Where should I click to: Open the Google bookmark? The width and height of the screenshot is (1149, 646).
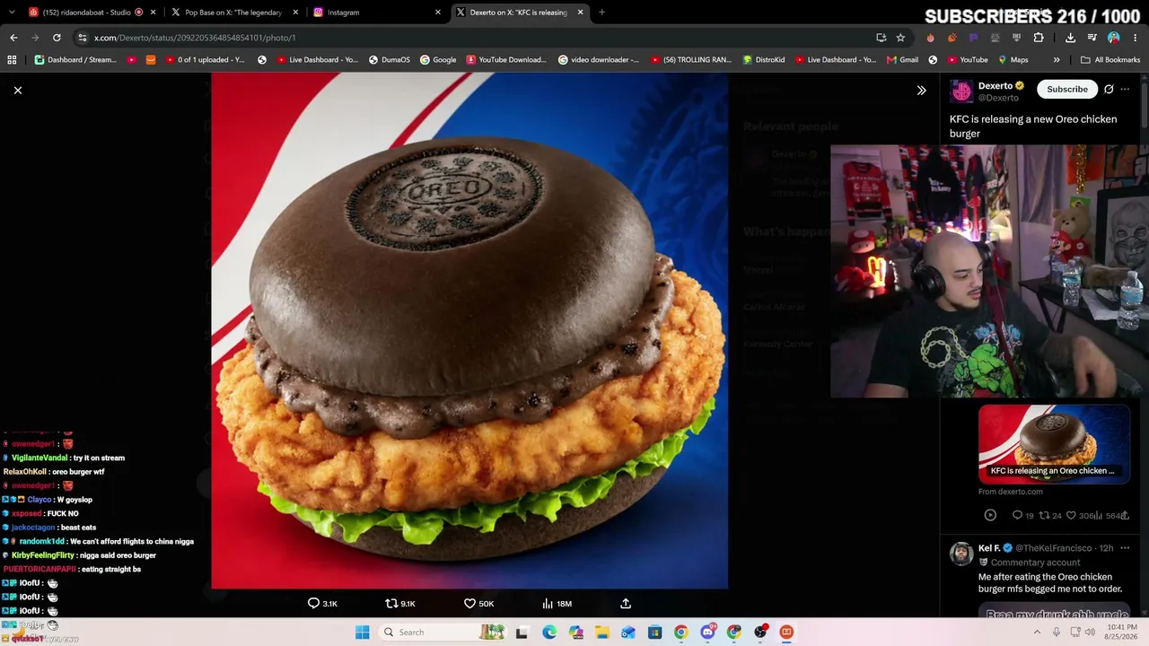point(438,60)
